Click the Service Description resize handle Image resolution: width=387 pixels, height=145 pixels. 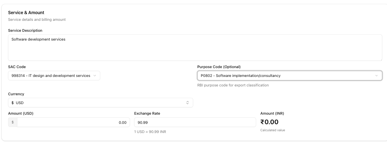point(381,59)
